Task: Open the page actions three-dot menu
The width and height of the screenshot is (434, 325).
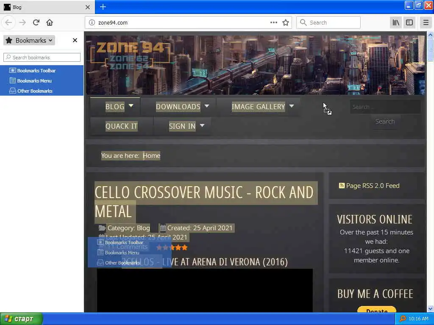Action: 273,23
